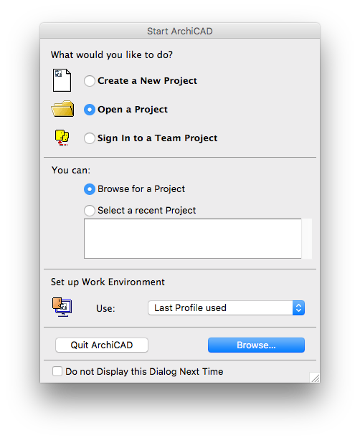Screen dimensions: 360x440
Task: Click the Team Project sign-in icon
Action: click(x=62, y=138)
